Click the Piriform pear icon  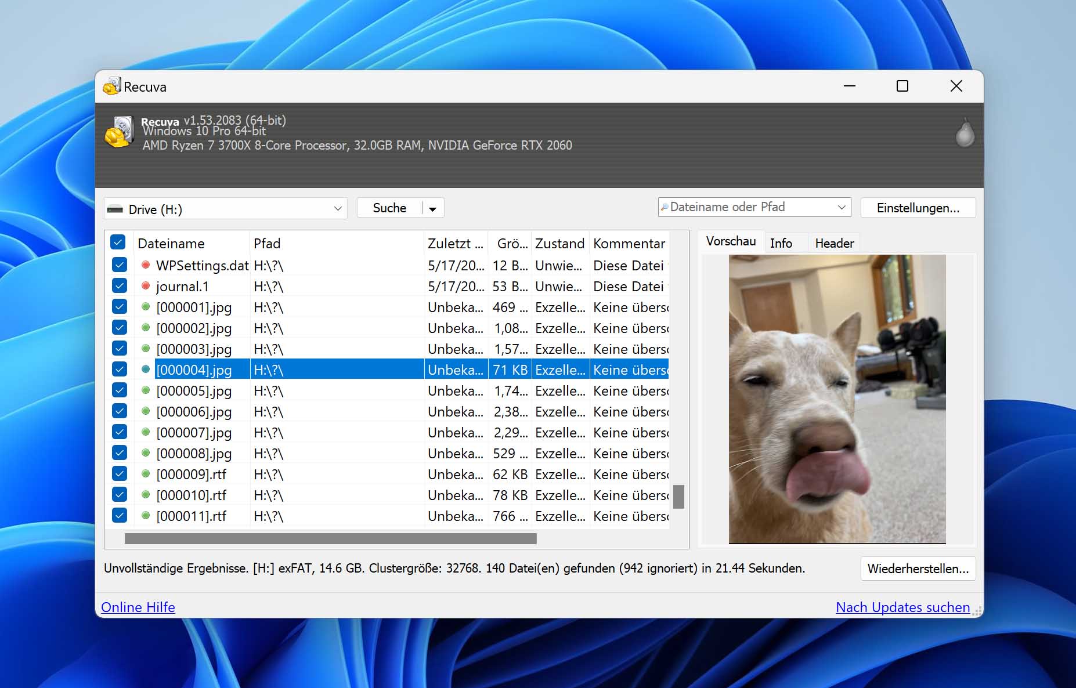[x=965, y=133]
